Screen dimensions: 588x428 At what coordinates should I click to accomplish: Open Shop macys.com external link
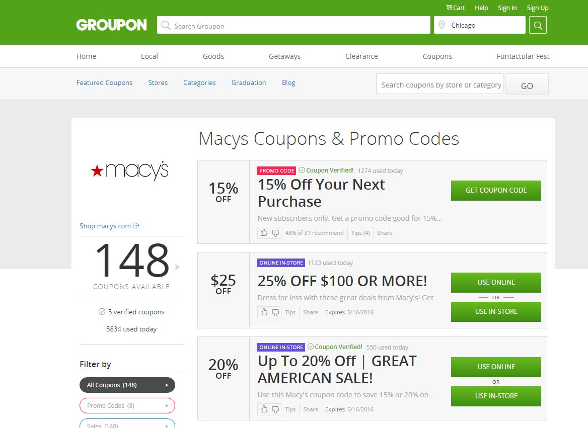point(110,226)
